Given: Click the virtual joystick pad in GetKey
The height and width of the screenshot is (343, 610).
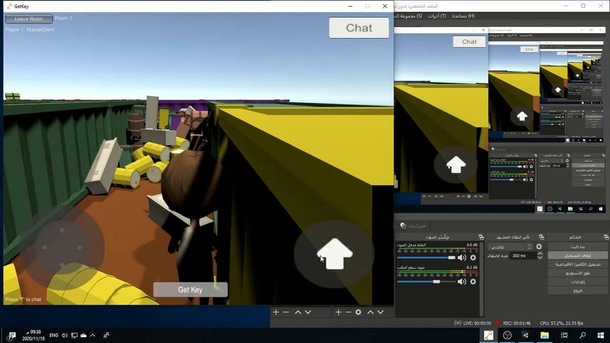Looking at the screenshot, I should pos(62,247).
